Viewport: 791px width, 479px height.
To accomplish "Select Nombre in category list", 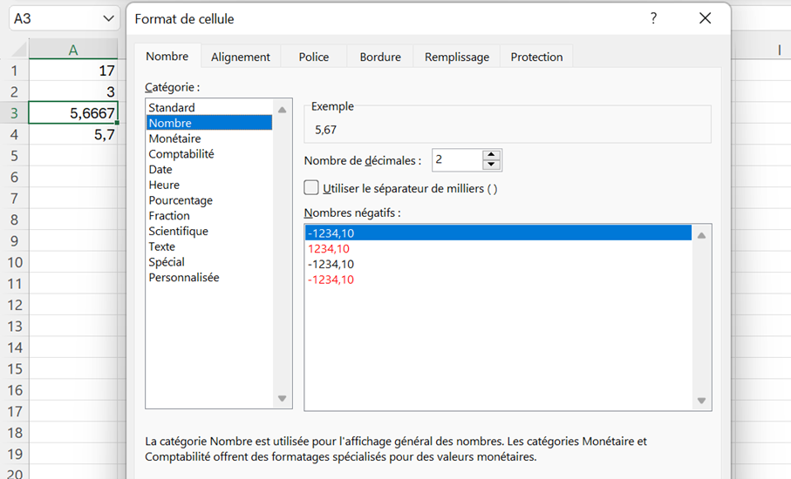I will [x=209, y=123].
